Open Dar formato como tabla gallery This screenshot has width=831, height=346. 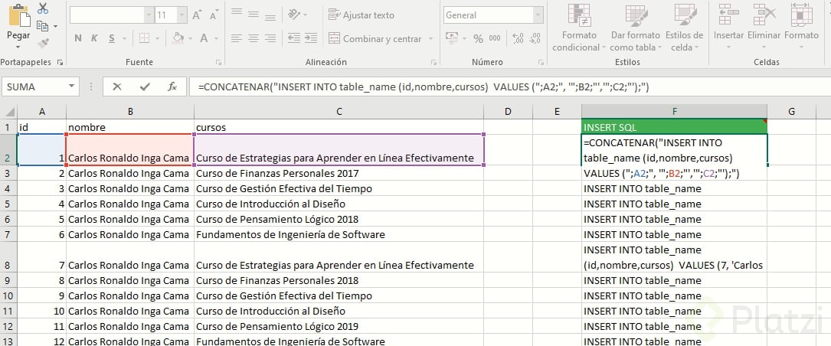[636, 28]
